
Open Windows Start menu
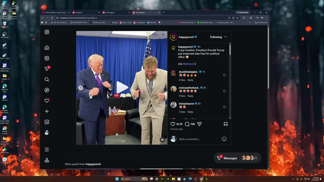click(x=117, y=179)
